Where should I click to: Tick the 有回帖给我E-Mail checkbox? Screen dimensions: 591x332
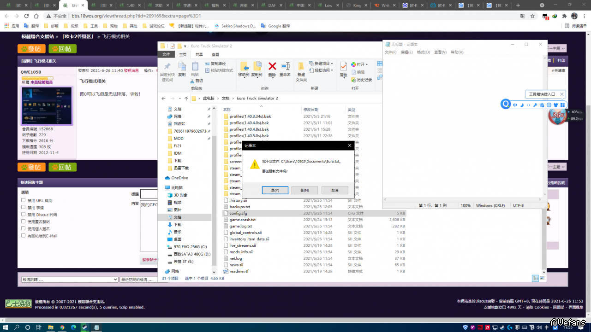24,235
